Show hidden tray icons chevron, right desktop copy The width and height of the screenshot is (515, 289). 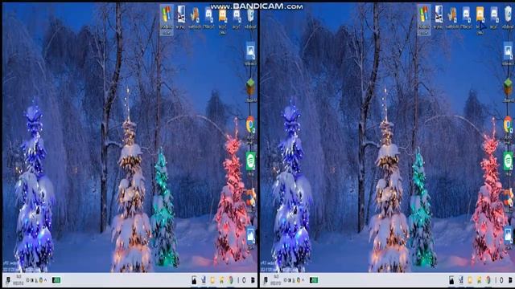(303, 280)
